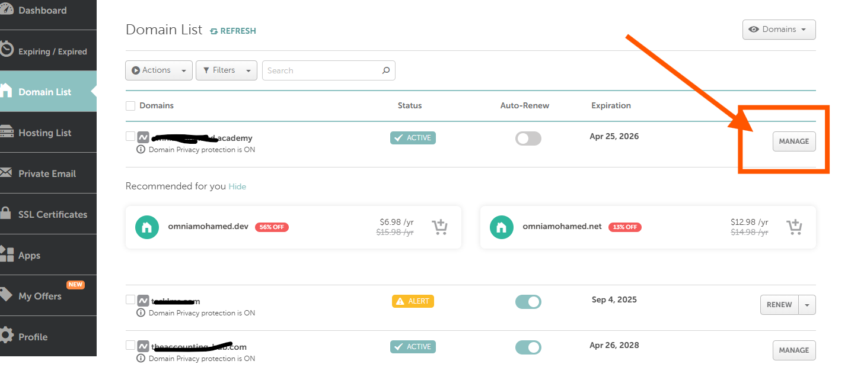Image resolution: width=867 pixels, height=377 pixels.
Task: Disable Auto-Renew for the Apr 26, 2028 domain
Action: click(528, 347)
